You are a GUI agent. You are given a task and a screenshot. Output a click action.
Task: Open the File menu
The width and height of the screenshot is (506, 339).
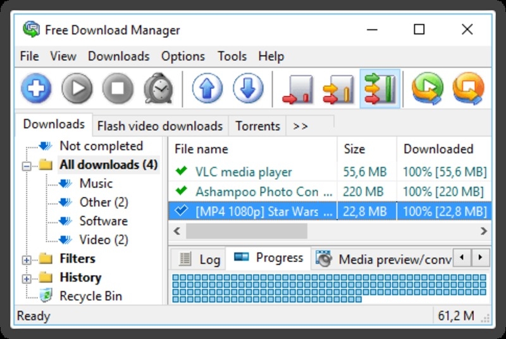coord(29,56)
